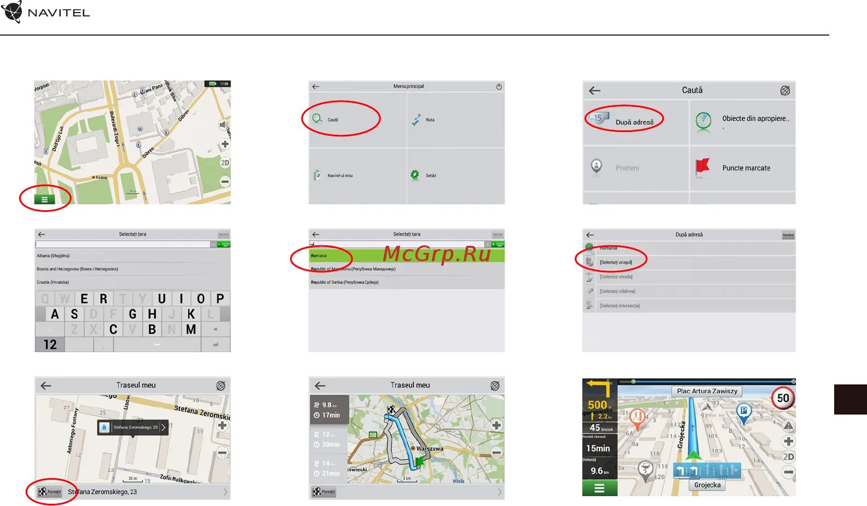
Task: Mute sound via speaker icon on Tirana map
Action: [x=224, y=125]
